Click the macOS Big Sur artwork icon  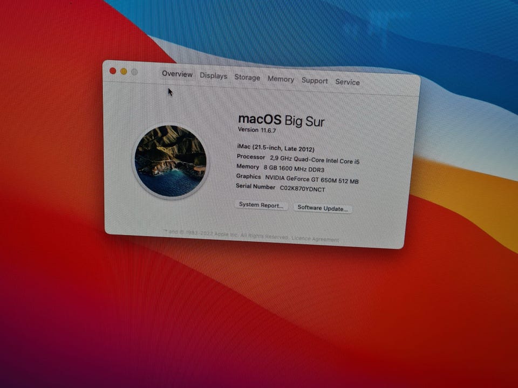coord(171,161)
